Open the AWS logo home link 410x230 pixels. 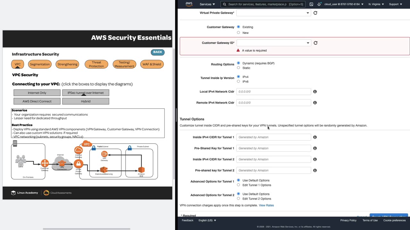click(189, 4)
